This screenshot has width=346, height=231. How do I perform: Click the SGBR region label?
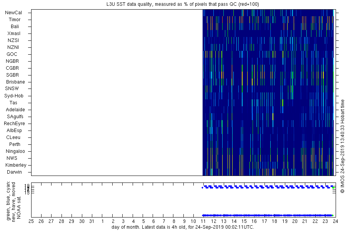(x=13, y=75)
